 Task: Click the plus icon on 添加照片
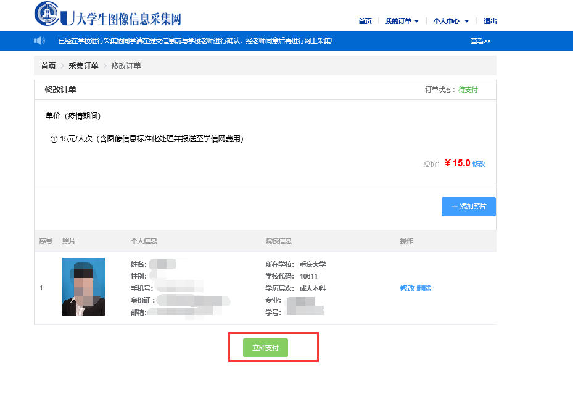(x=455, y=206)
